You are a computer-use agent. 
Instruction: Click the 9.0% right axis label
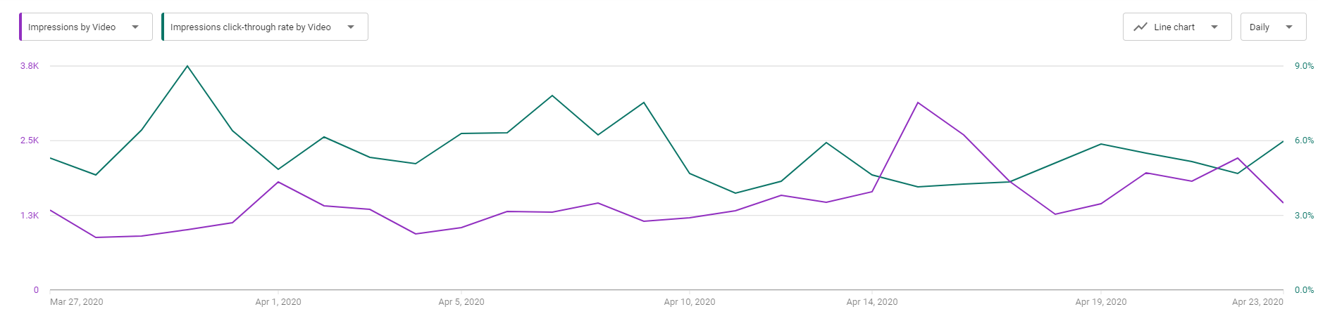tap(1304, 66)
